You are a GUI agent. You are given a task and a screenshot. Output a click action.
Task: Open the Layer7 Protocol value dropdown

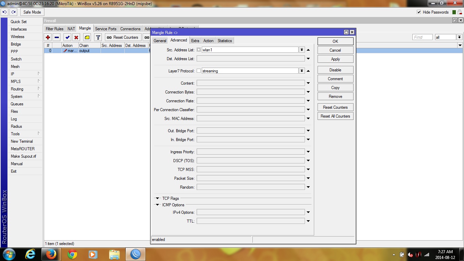point(302,71)
